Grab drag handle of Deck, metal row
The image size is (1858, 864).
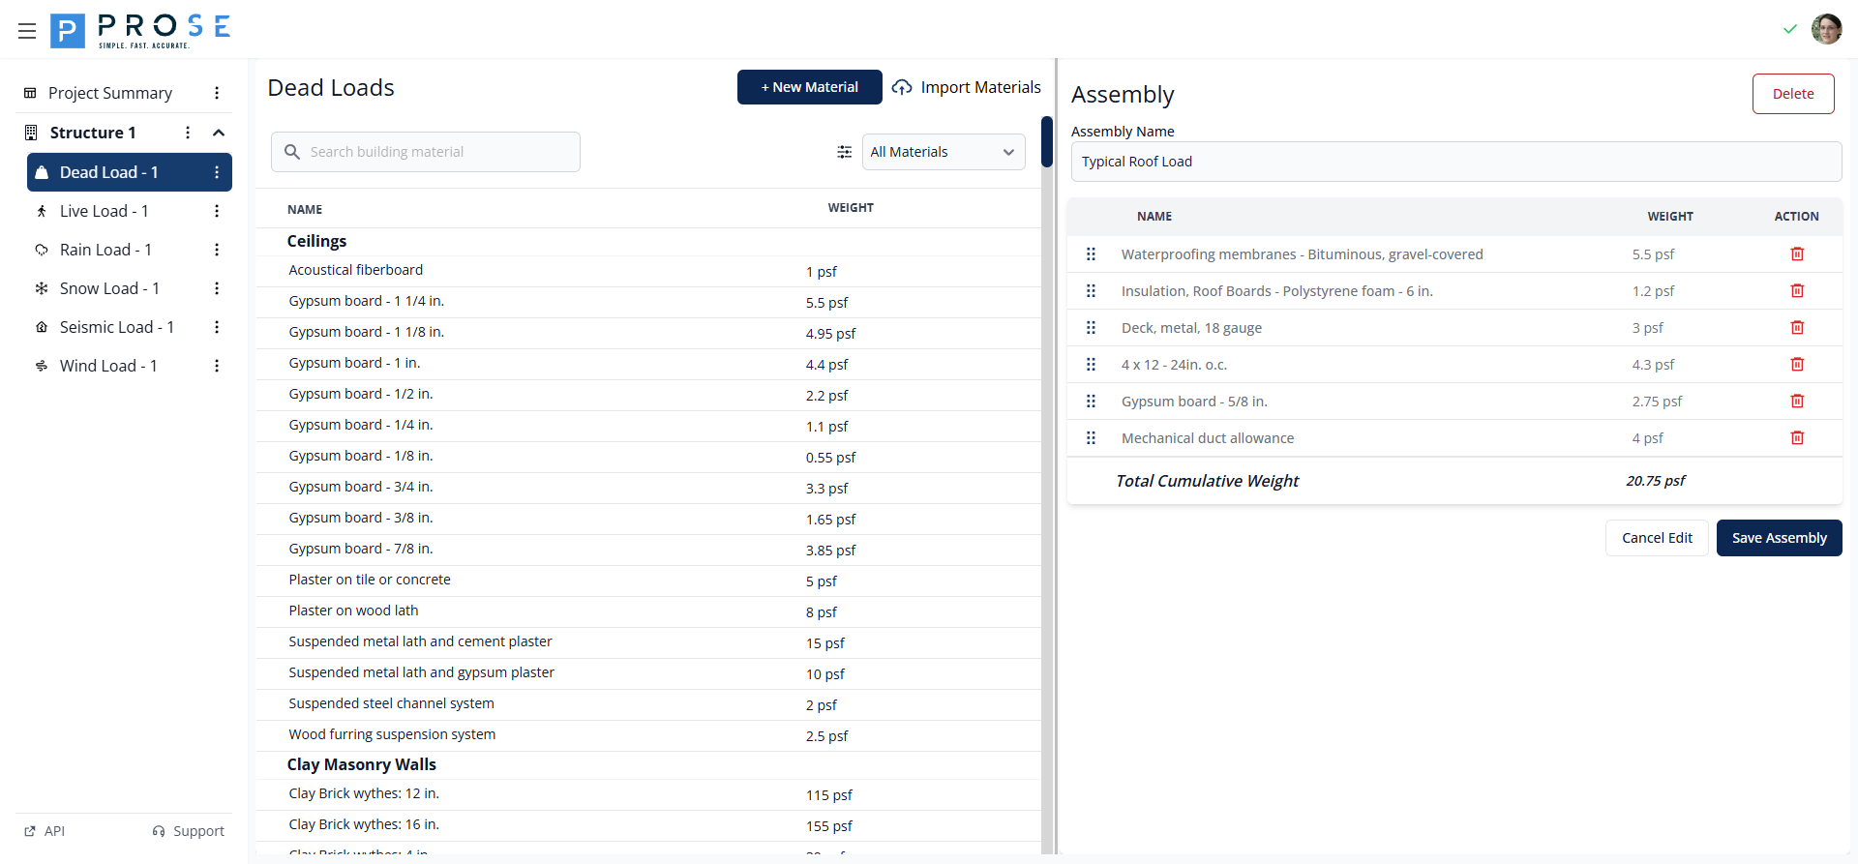click(x=1091, y=328)
